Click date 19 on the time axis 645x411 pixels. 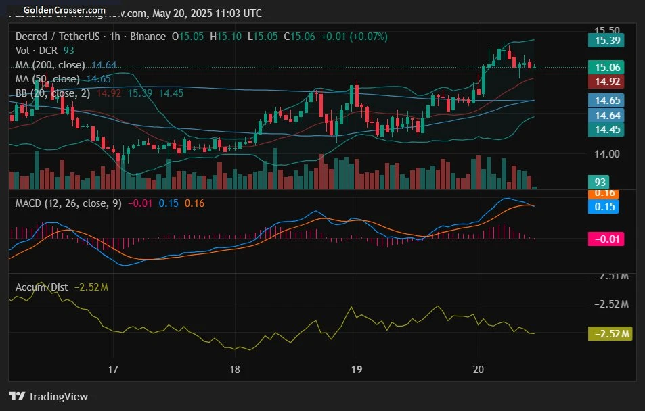pos(357,369)
